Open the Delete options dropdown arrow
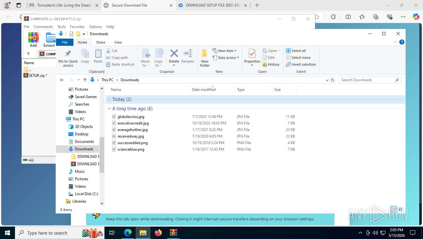This screenshot has width=423, height=239. [x=174, y=65]
